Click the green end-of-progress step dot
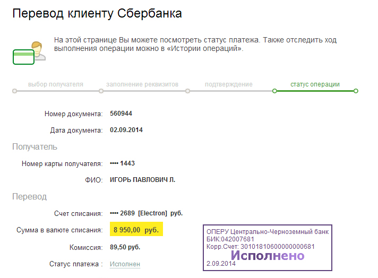Viewport: 378px width, 278px height. click(356, 91)
